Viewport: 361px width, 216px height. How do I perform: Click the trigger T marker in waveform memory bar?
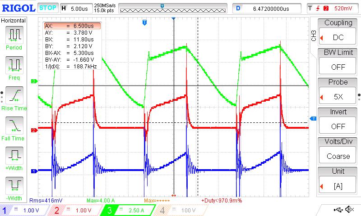(x=162, y=6)
